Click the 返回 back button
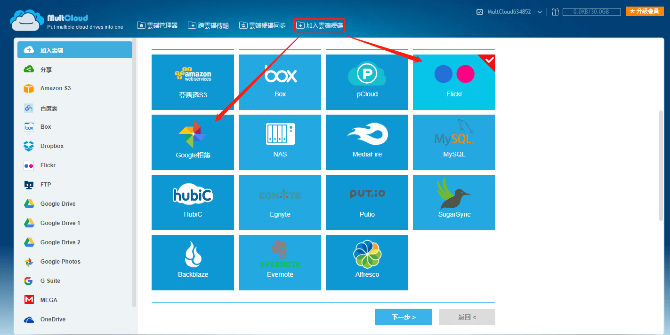 coord(467,317)
